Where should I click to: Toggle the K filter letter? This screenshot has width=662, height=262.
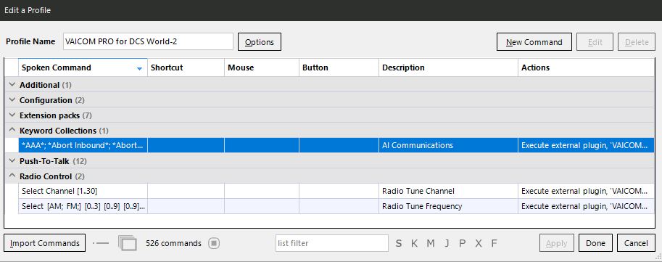click(x=414, y=243)
